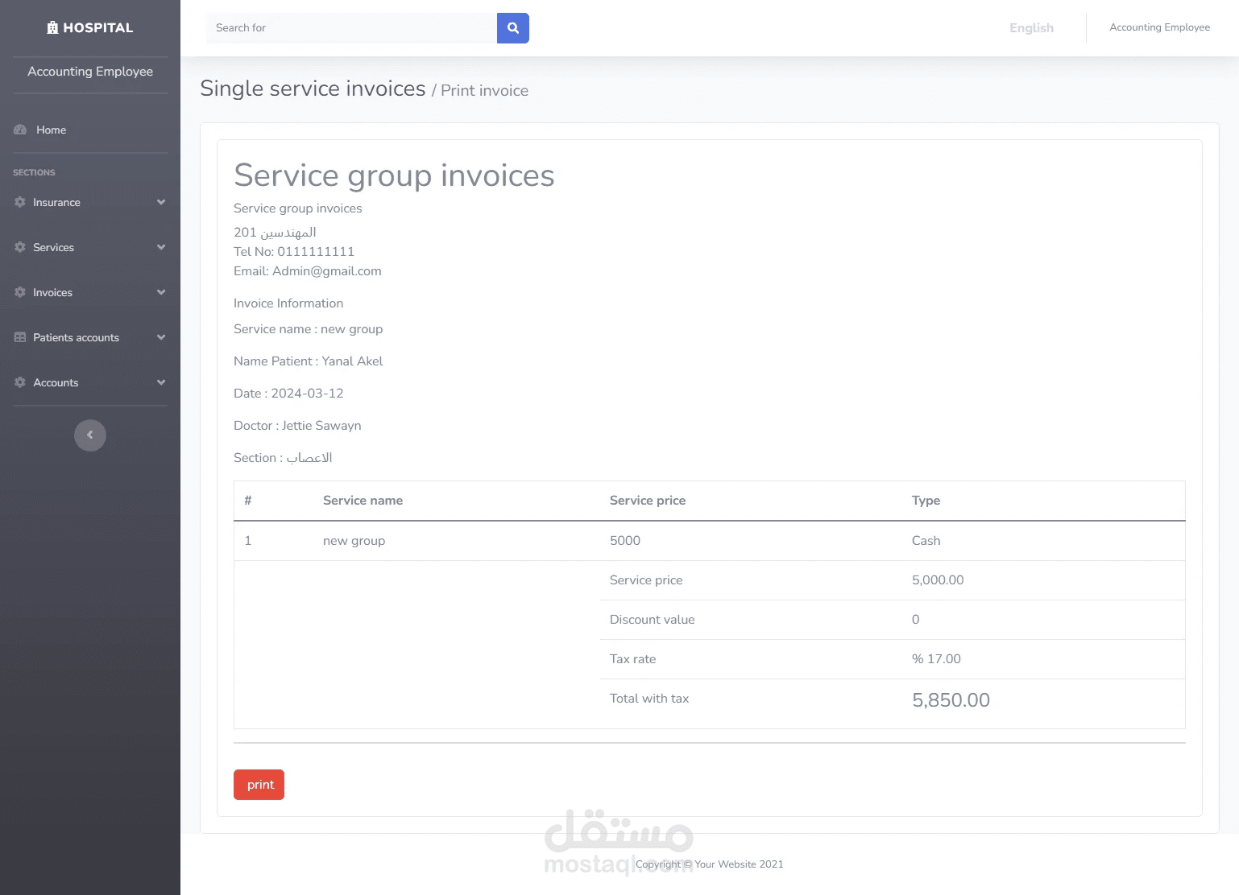The image size is (1239, 895).
Task: Go to Home in sidebar
Action: click(90, 130)
